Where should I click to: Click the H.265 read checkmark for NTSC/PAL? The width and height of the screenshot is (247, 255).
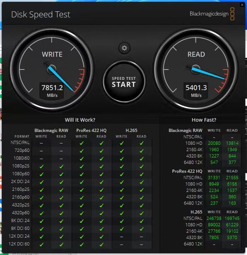coord(141,143)
